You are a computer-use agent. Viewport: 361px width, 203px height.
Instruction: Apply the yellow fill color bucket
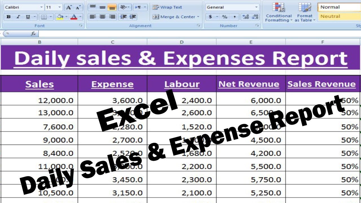click(60, 17)
